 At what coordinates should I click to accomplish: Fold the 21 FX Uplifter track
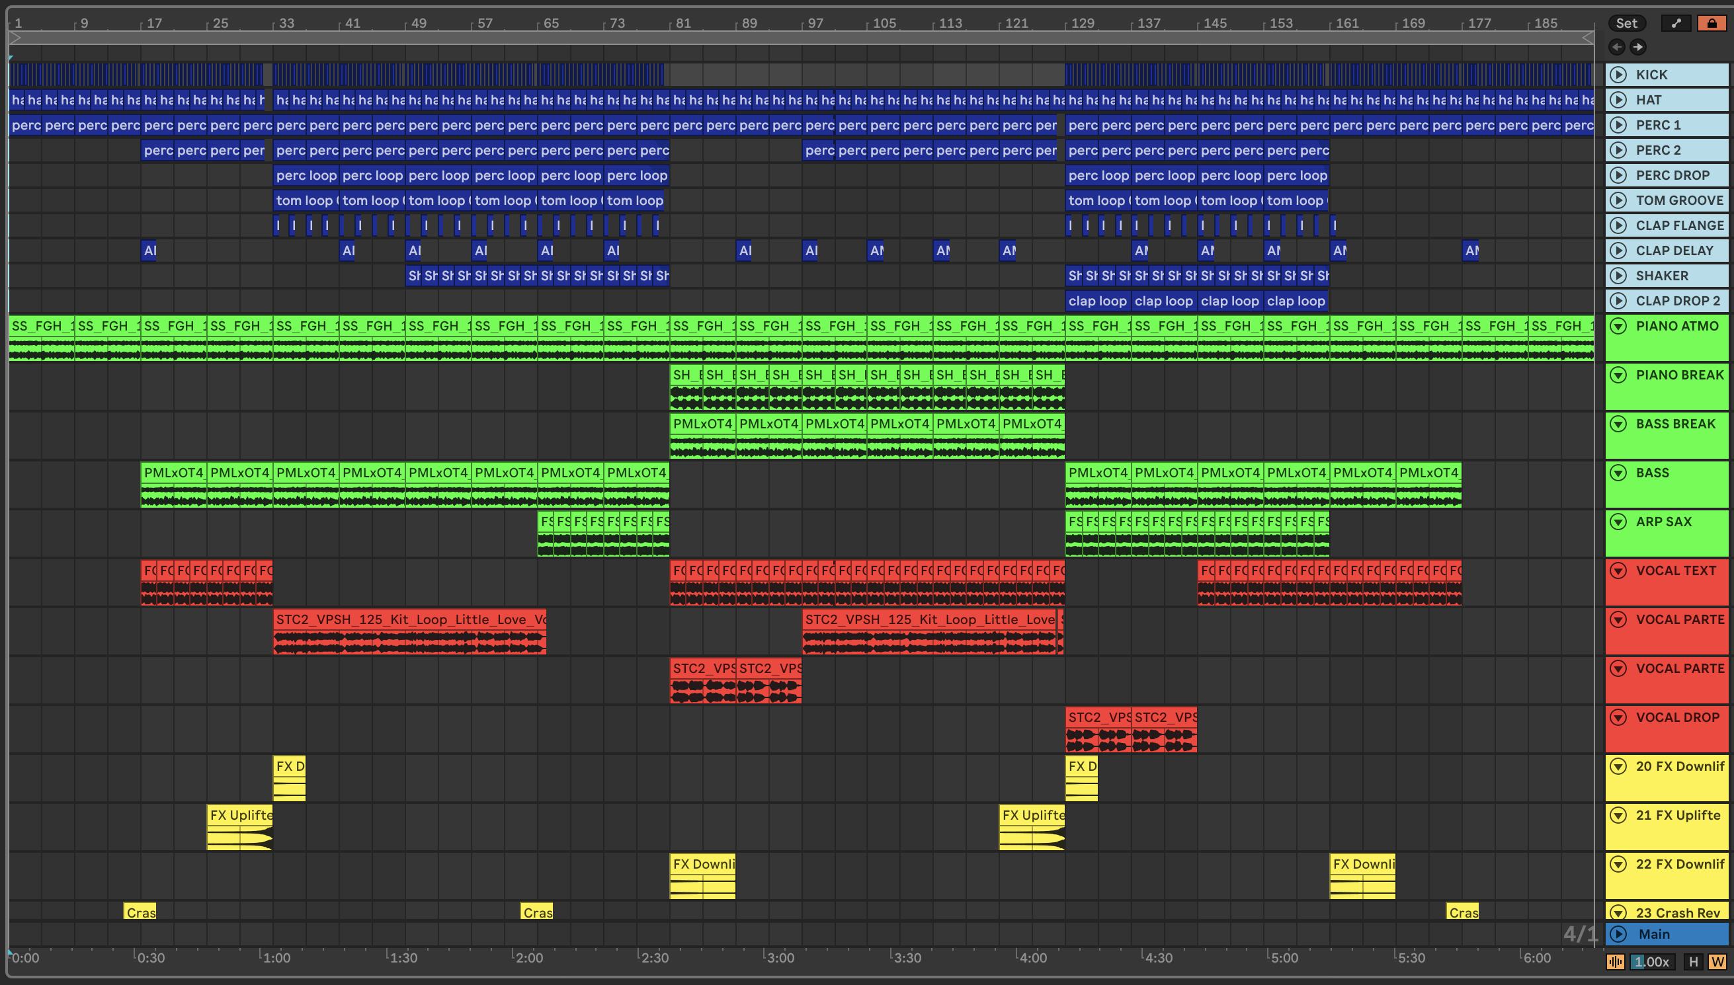click(x=1618, y=815)
